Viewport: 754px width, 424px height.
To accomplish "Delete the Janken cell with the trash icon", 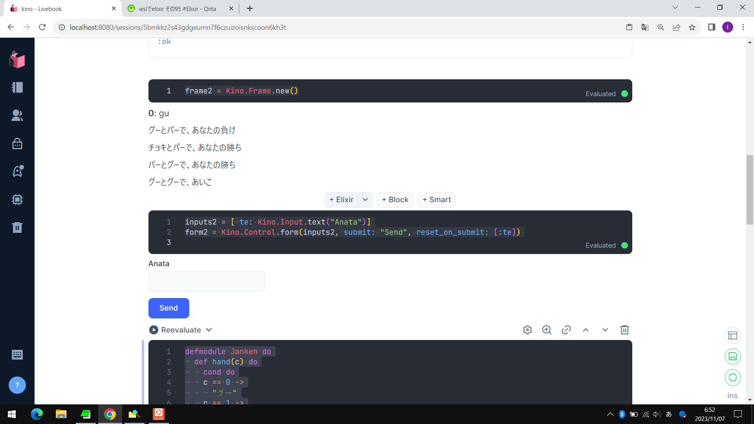I will (624, 330).
